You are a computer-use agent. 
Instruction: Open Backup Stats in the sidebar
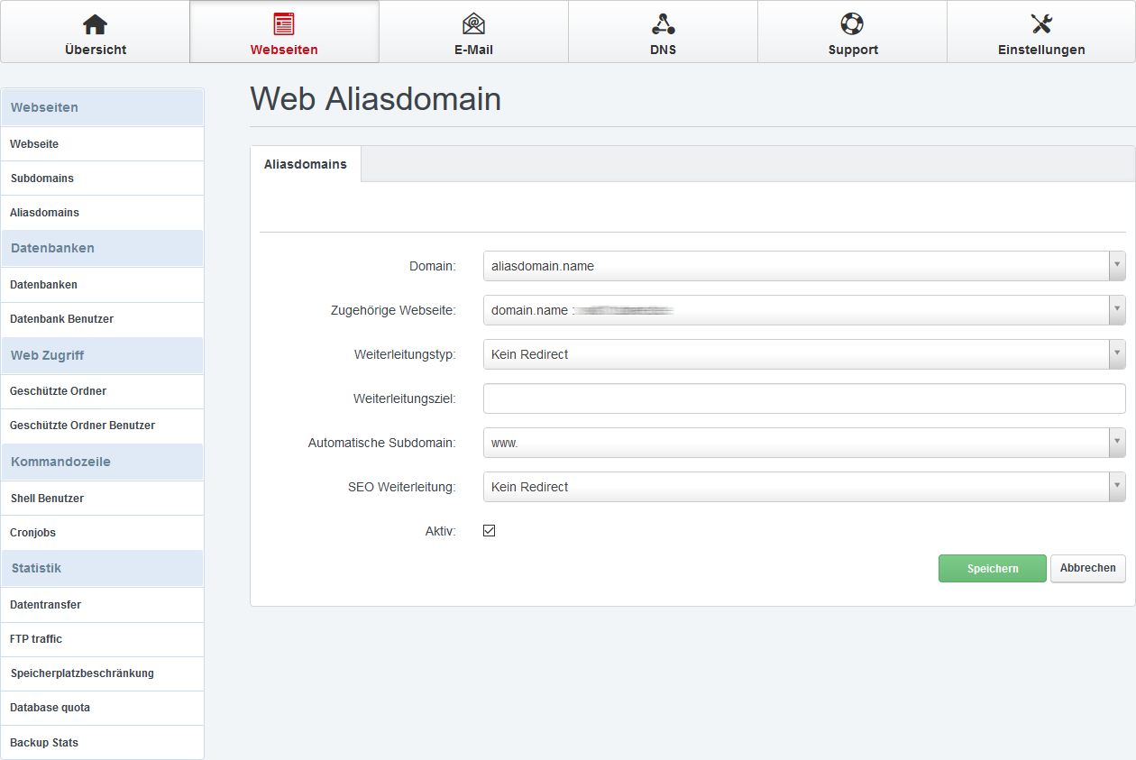point(44,743)
